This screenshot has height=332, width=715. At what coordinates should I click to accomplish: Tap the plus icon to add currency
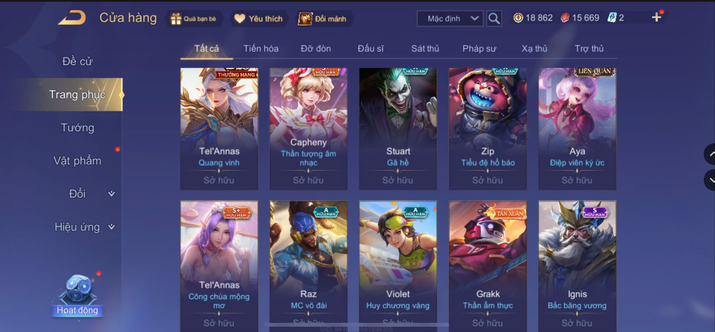(656, 17)
